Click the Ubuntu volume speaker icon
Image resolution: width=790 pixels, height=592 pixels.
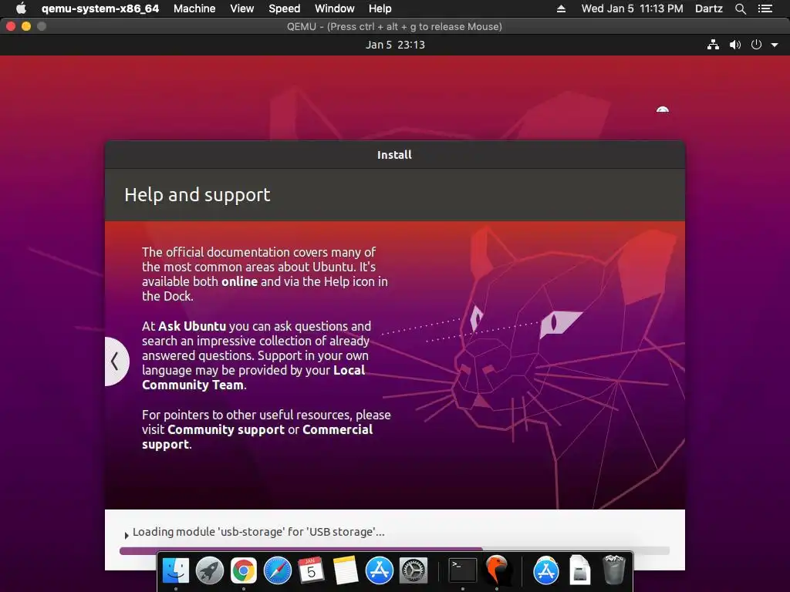click(x=735, y=45)
